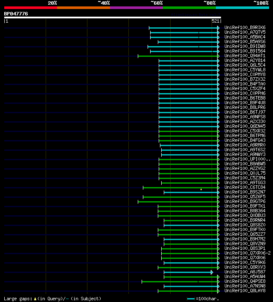The height and width of the screenshot is (302, 273).
Task: Click the UniRef100_Q8LAY8 hit label
Action: coord(245,290)
